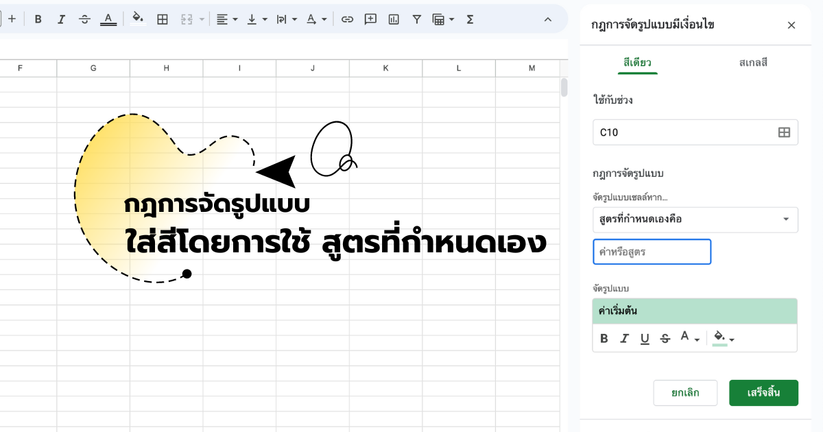Create a filter with the funnel icon

(416, 19)
